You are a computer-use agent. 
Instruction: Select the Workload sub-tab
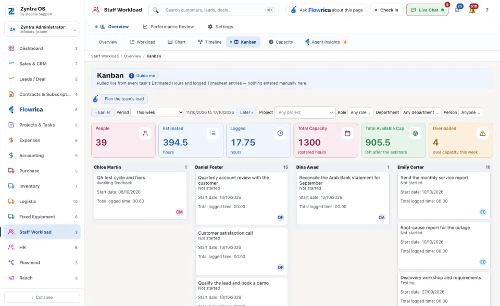pos(143,42)
